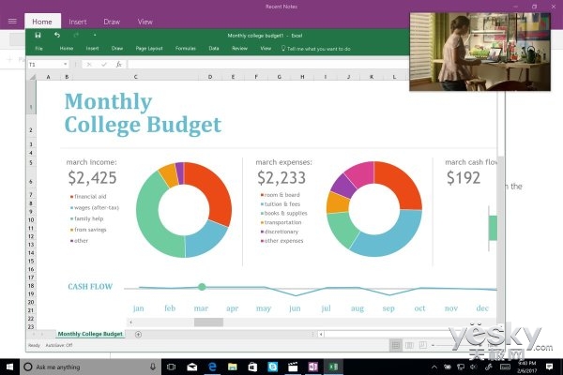Switch to the Formulas ribbon tab
This screenshot has width=563, height=375.
coord(186,48)
